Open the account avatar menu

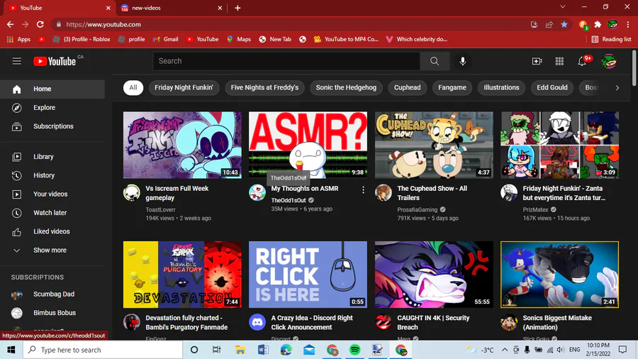point(609,62)
